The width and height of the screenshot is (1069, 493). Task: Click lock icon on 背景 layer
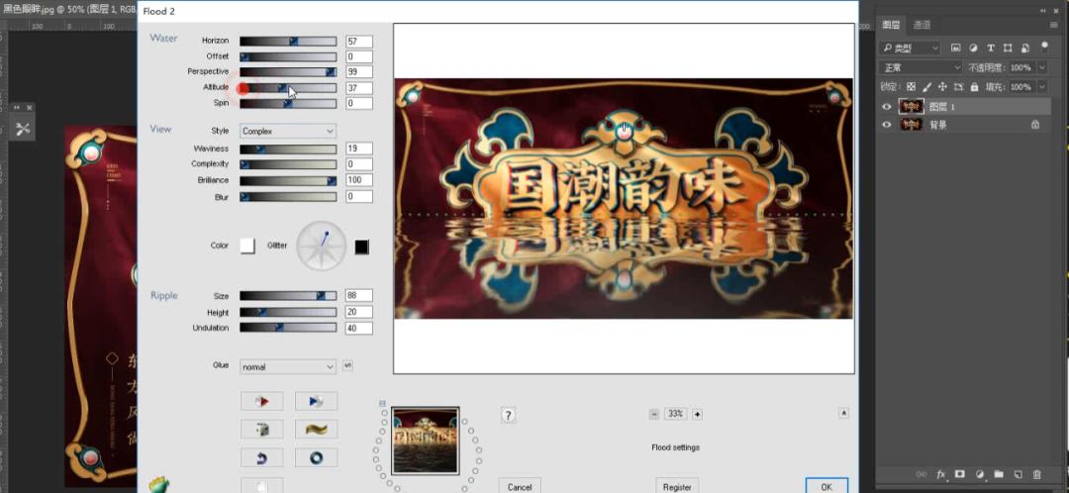click(1035, 125)
